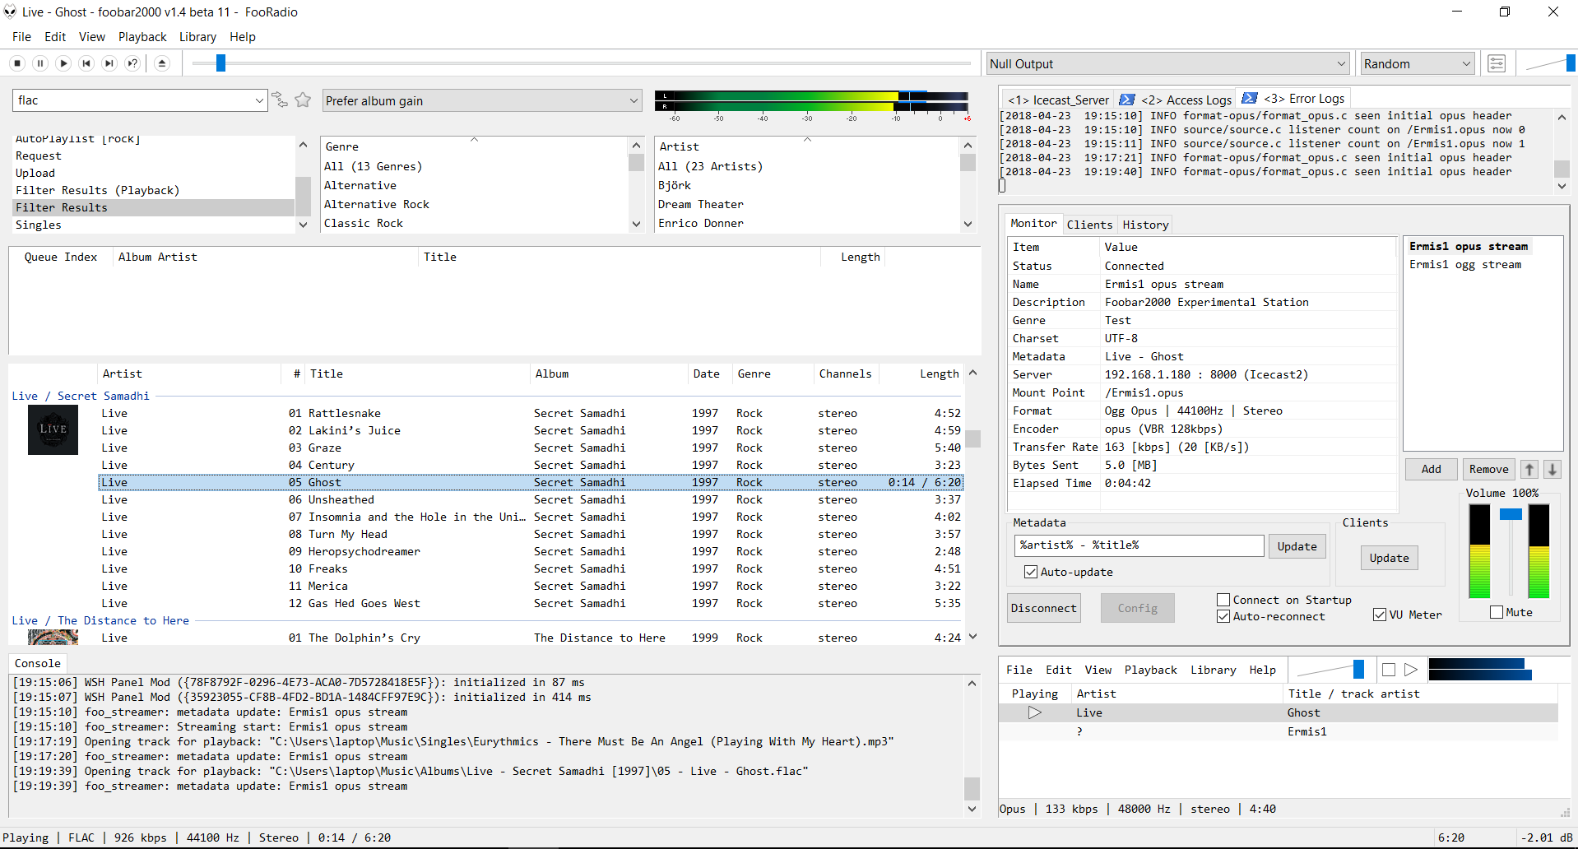
Task: Skip to the next track
Action: [109, 63]
